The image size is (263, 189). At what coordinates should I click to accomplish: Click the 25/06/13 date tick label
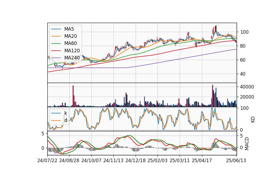click(x=236, y=161)
